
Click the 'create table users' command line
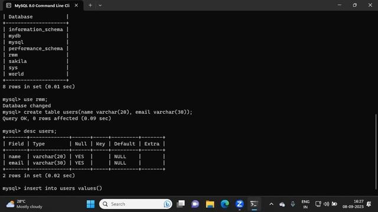(97, 112)
